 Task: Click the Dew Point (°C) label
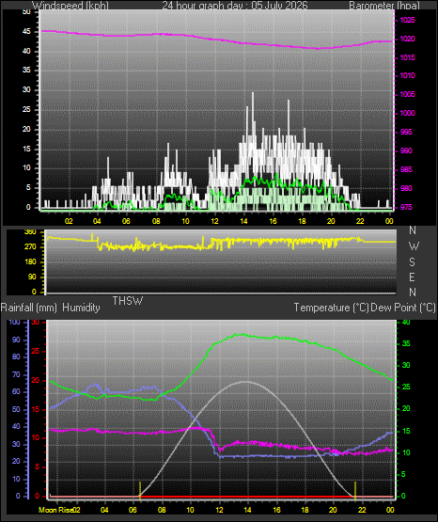403,308
